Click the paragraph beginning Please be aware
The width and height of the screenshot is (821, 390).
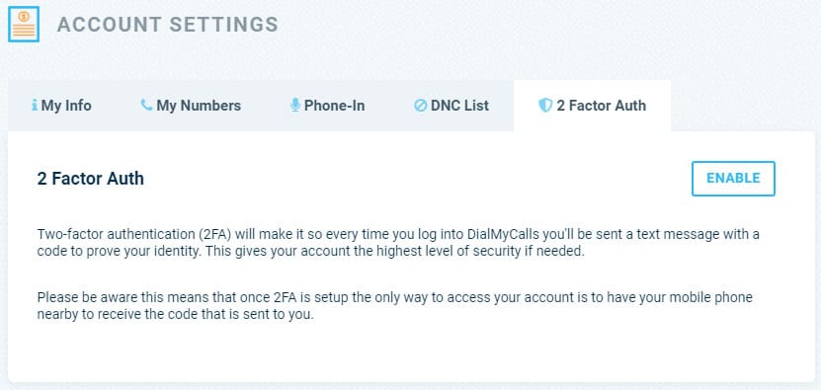click(395, 307)
